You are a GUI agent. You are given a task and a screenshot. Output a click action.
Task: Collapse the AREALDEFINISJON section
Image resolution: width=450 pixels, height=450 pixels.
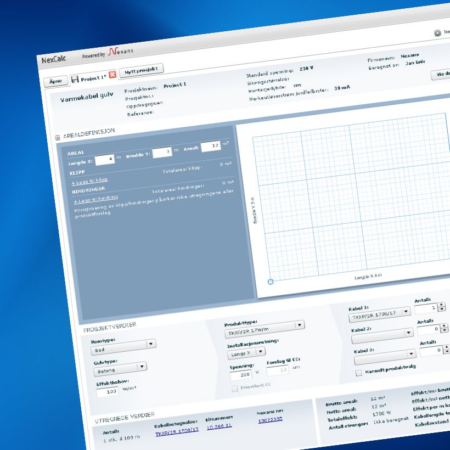tap(58, 138)
